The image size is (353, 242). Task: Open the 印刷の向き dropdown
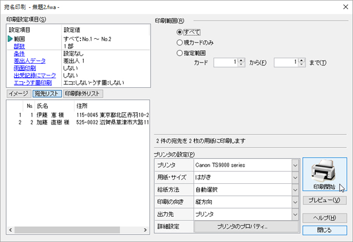(295, 202)
